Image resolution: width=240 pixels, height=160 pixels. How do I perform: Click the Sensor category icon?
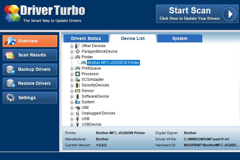tap(78, 91)
